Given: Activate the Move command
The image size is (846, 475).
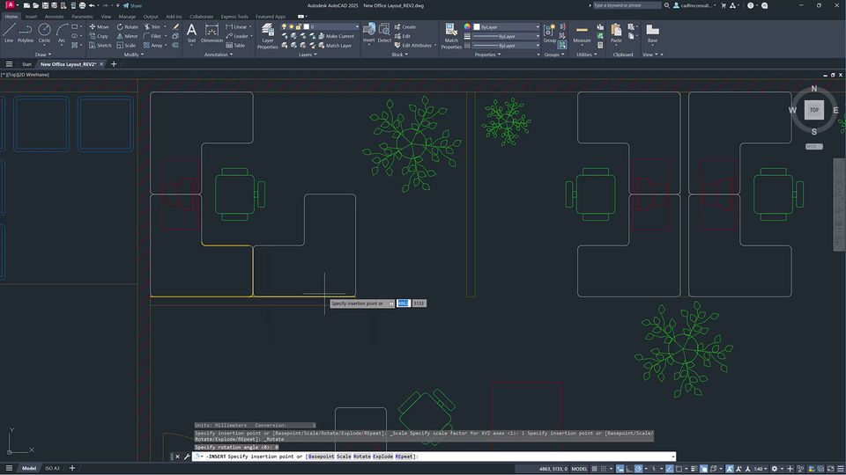Looking at the screenshot, I should click(x=99, y=27).
